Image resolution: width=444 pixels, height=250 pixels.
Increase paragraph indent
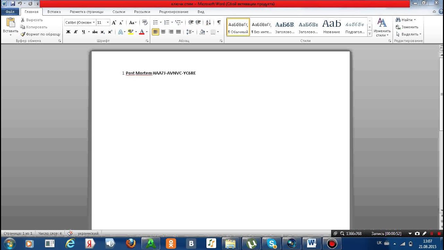pyautogui.click(x=198, y=22)
